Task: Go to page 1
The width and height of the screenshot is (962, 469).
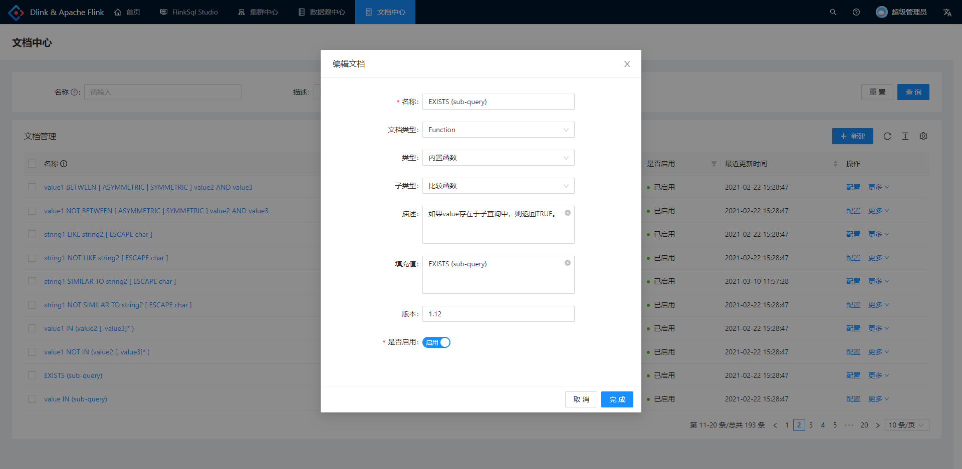Action: [787, 425]
